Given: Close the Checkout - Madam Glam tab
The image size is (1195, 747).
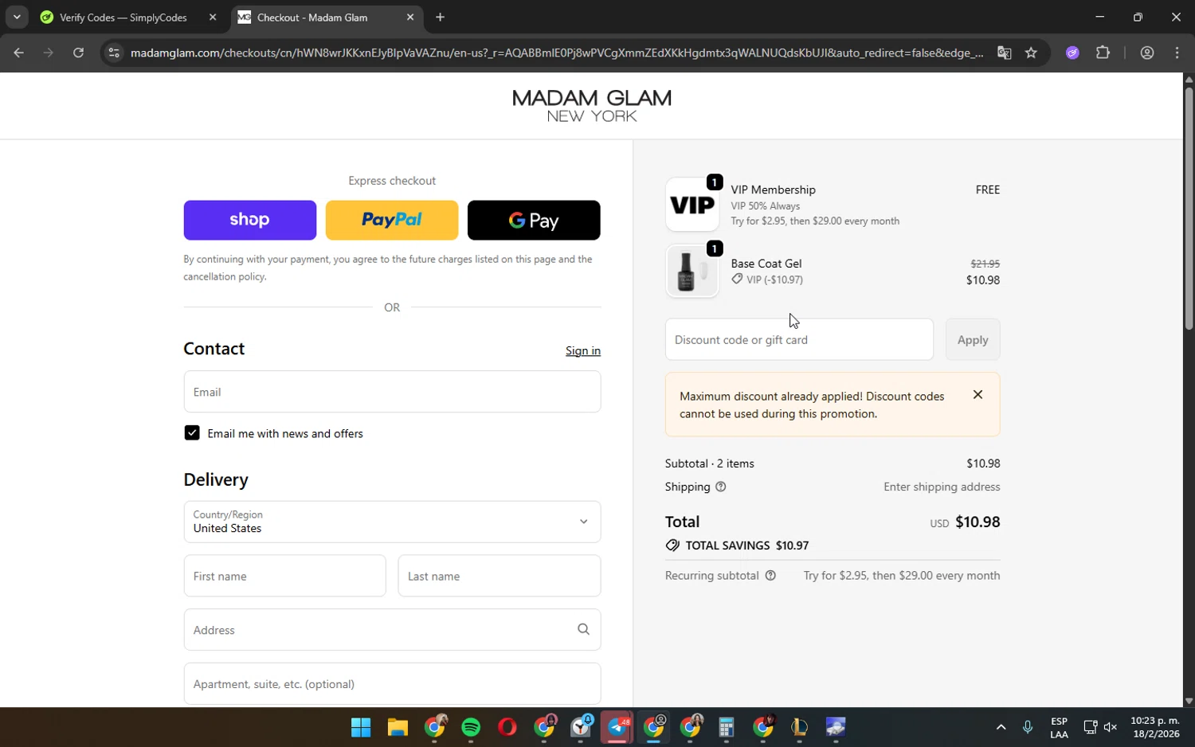Looking at the screenshot, I should click(410, 17).
